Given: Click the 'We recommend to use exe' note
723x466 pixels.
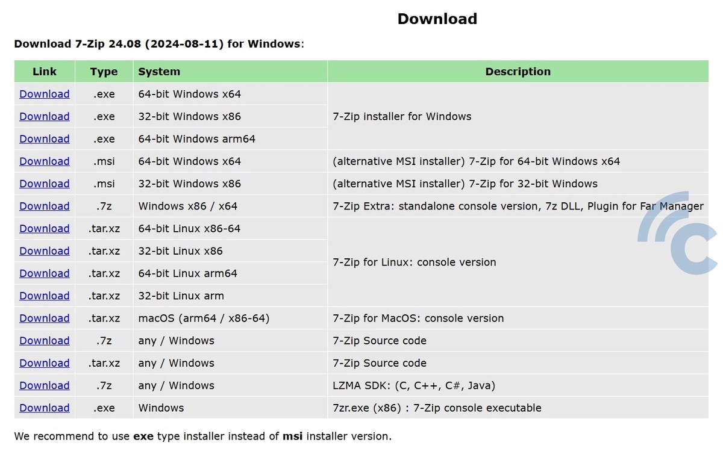Looking at the screenshot, I should point(202,436).
